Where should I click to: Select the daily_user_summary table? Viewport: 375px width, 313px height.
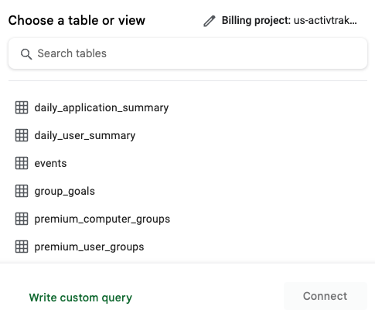85,135
